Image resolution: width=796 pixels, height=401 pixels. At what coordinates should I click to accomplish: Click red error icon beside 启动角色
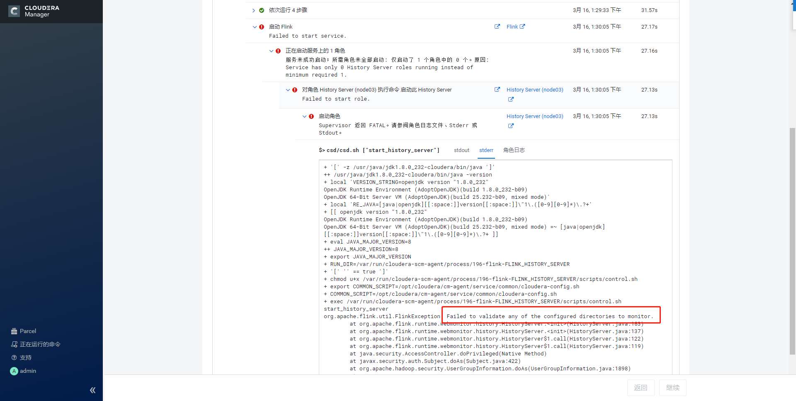pos(311,116)
